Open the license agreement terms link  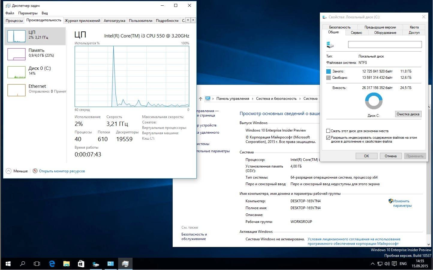(x=354, y=241)
